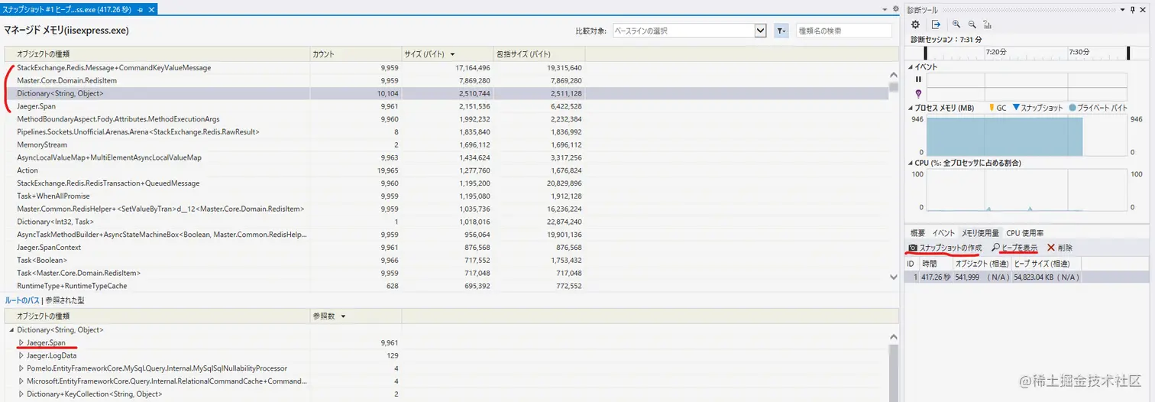Open the document window gear options
Viewport: 1155px width, 402px height.
tap(895, 8)
